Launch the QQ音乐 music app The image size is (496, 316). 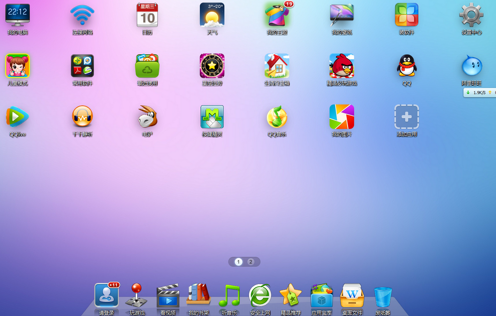[277, 117]
